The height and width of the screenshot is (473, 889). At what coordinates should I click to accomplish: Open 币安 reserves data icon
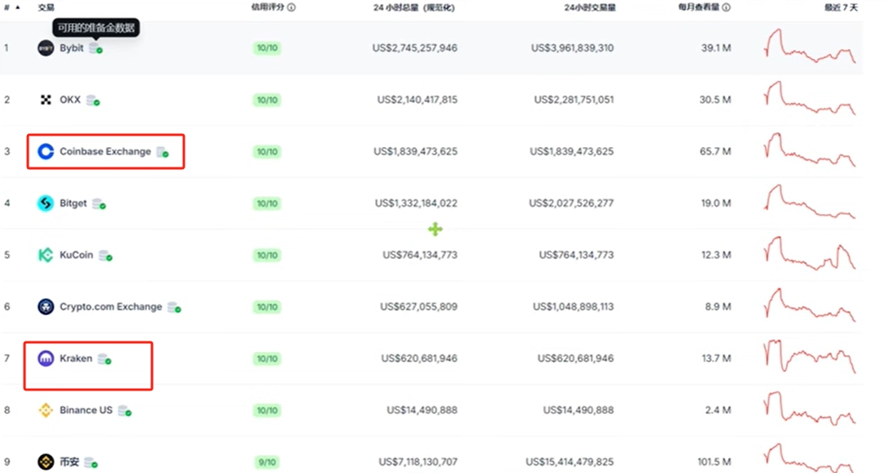(x=91, y=462)
